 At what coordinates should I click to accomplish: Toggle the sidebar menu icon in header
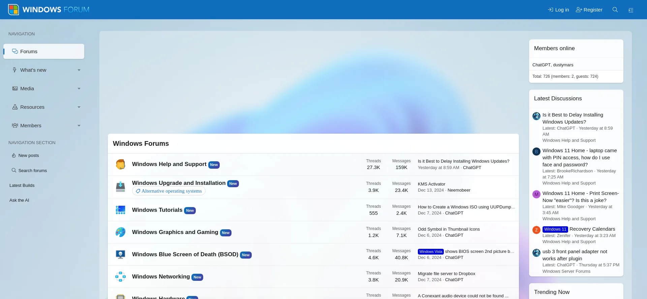[631, 10]
